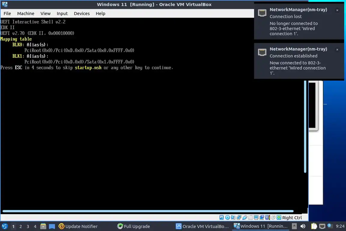Click the USB devices status icon
Screen dimensions: 346x231
coord(245,217)
